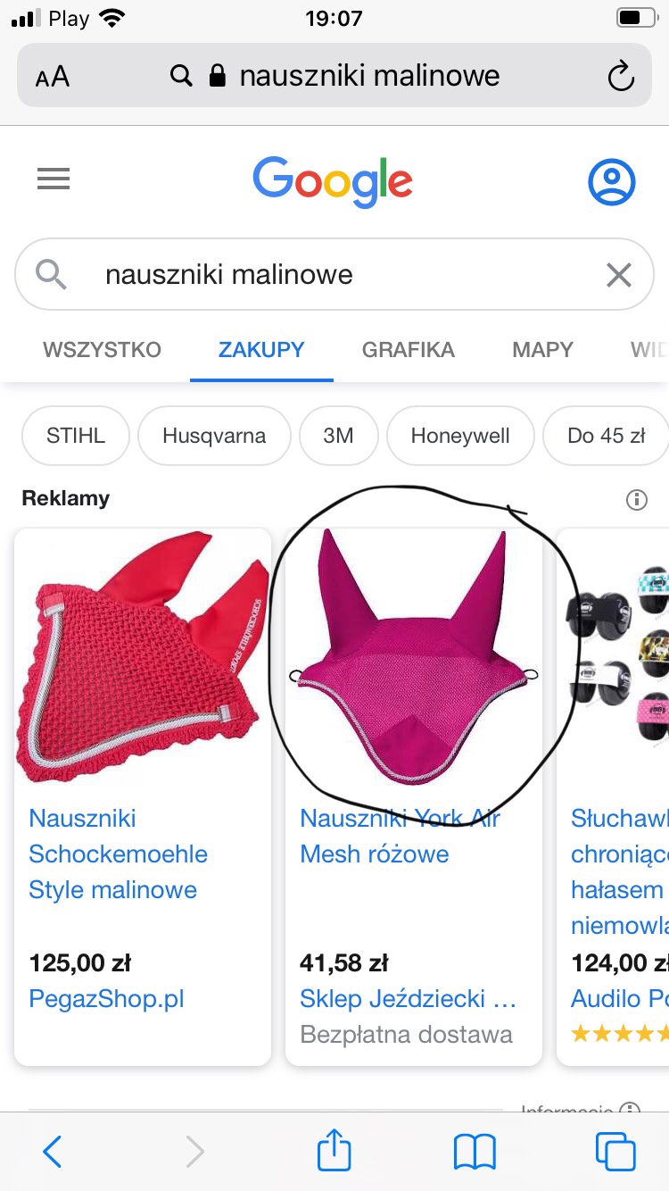Viewport: 669px width, 1191px height.
Task: Switch to the MAPY tab
Action: point(542,350)
